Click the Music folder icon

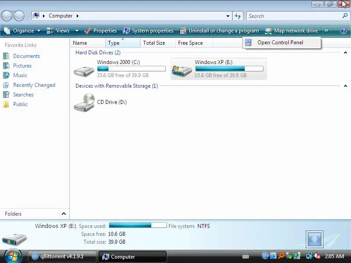pos(6,75)
